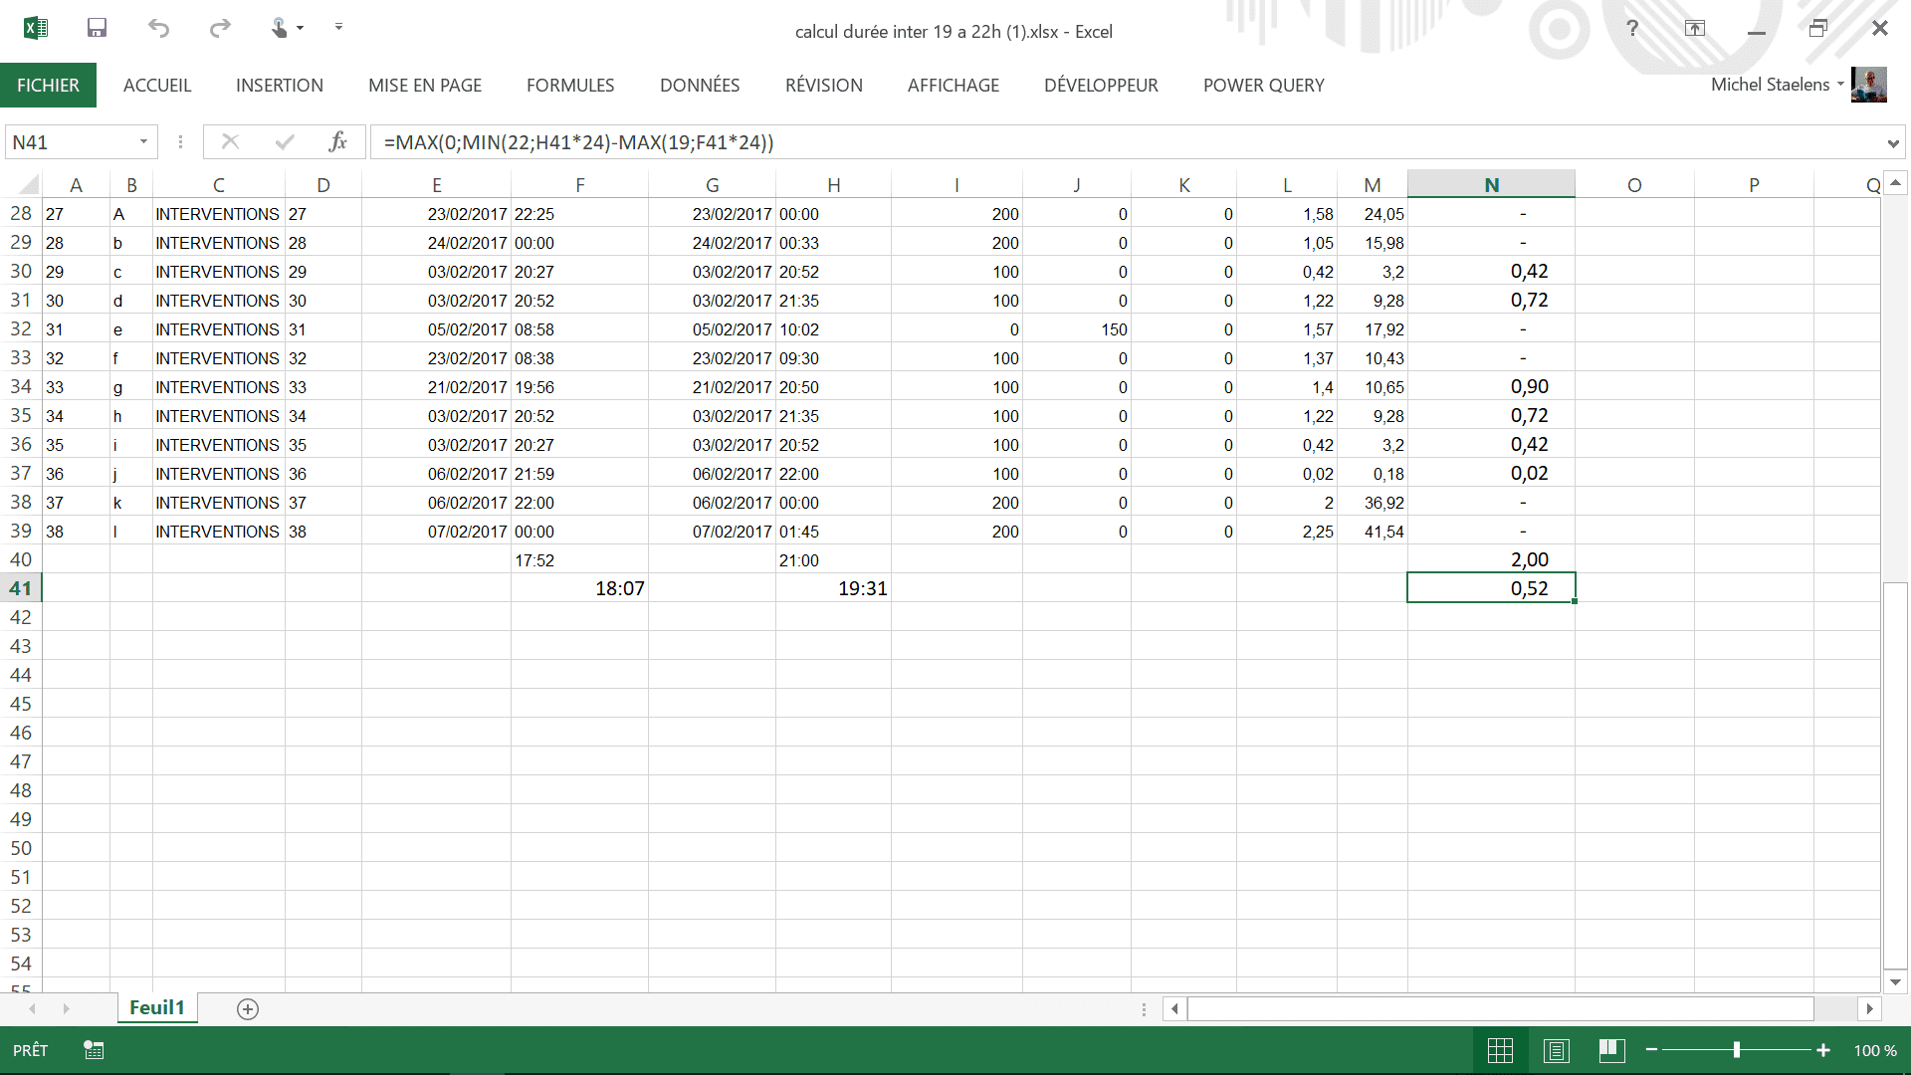
Task: Add new sheet with plus icon
Action: click(x=248, y=1009)
